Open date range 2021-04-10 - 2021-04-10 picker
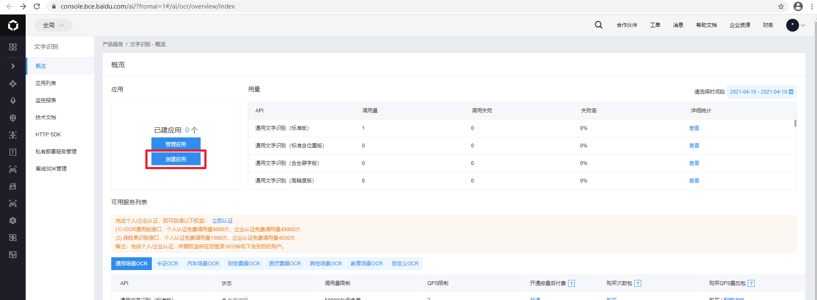The height and width of the screenshot is (300, 817). 761,92
